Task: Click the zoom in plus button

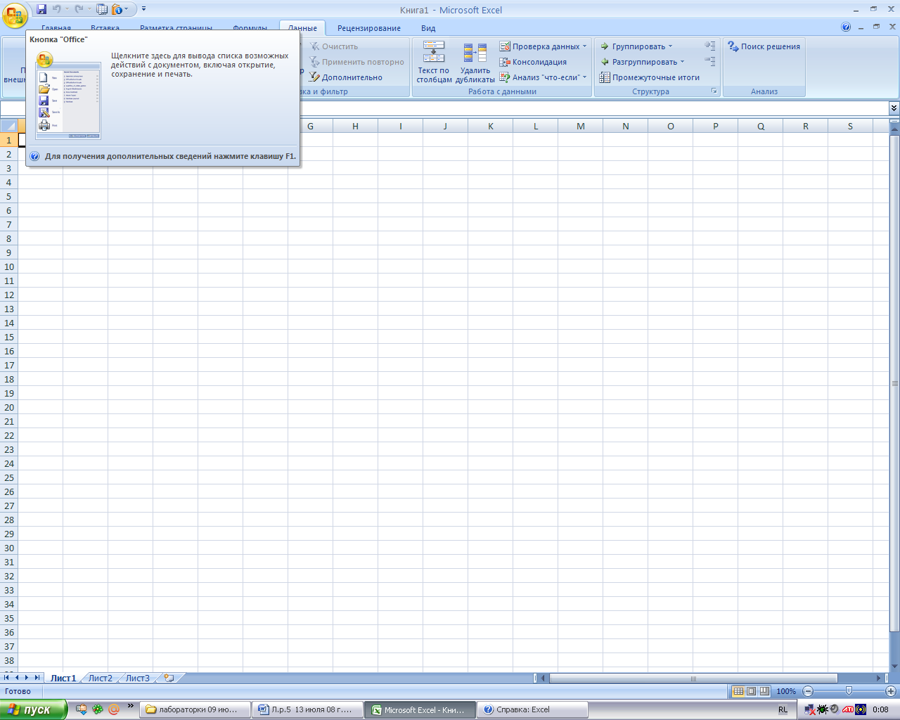Action: point(890,691)
